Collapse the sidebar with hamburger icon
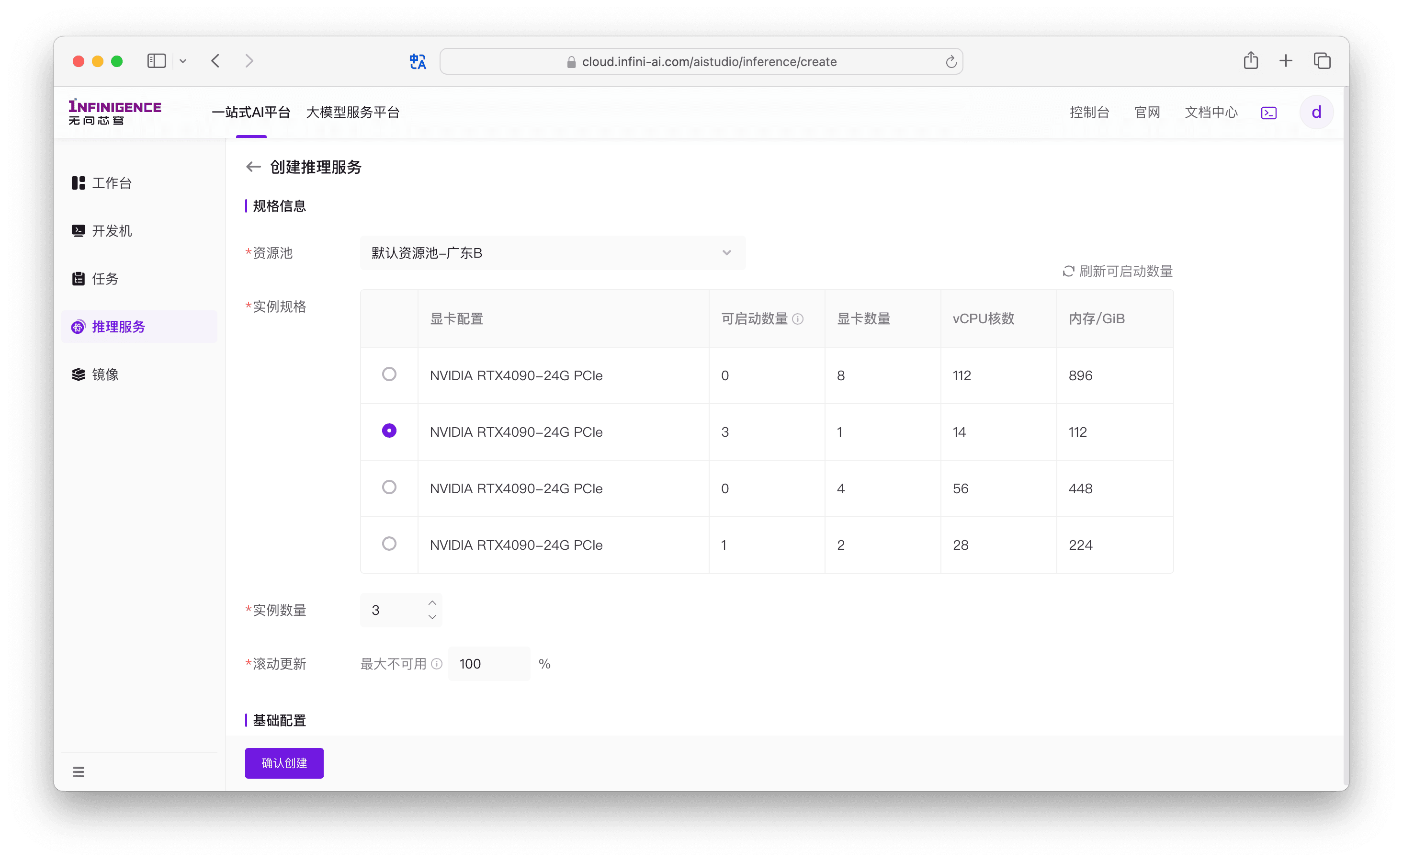The width and height of the screenshot is (1403, 862). (79, 772)
